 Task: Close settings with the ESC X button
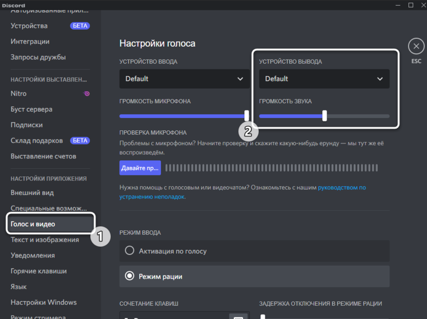pos(416,47)
